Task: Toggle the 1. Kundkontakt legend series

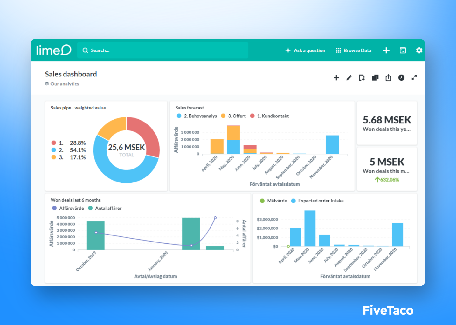Action: point(270,116)
